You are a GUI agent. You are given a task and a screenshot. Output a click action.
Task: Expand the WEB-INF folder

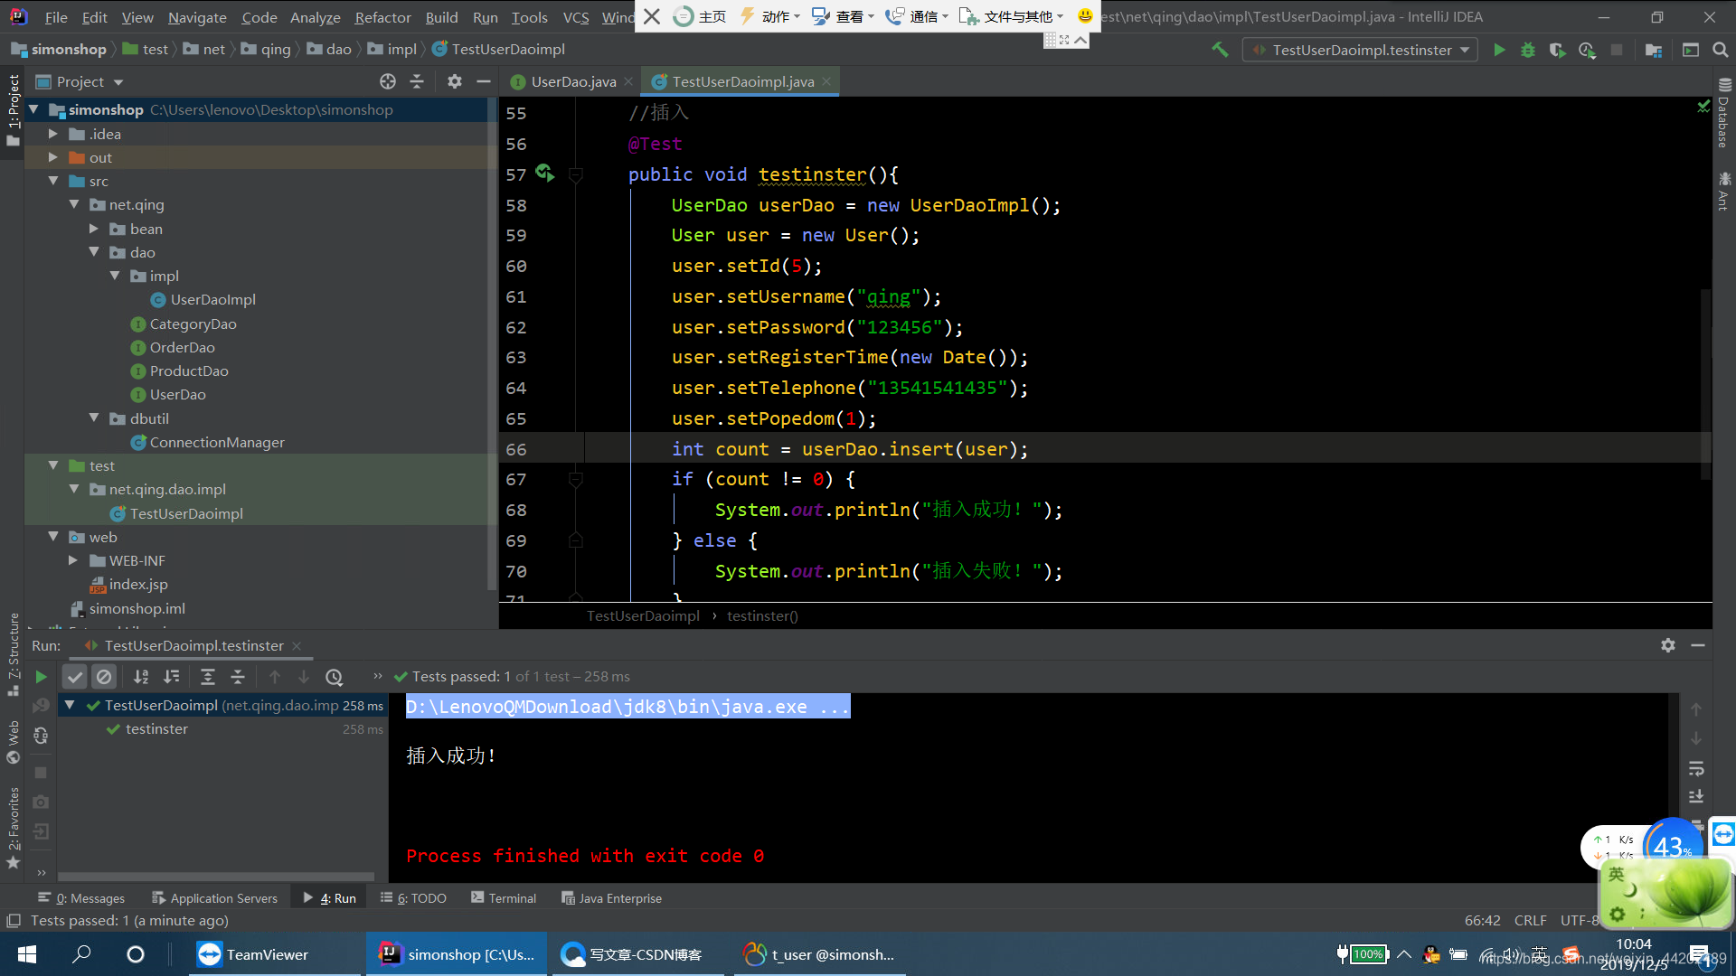pos(73,560)
